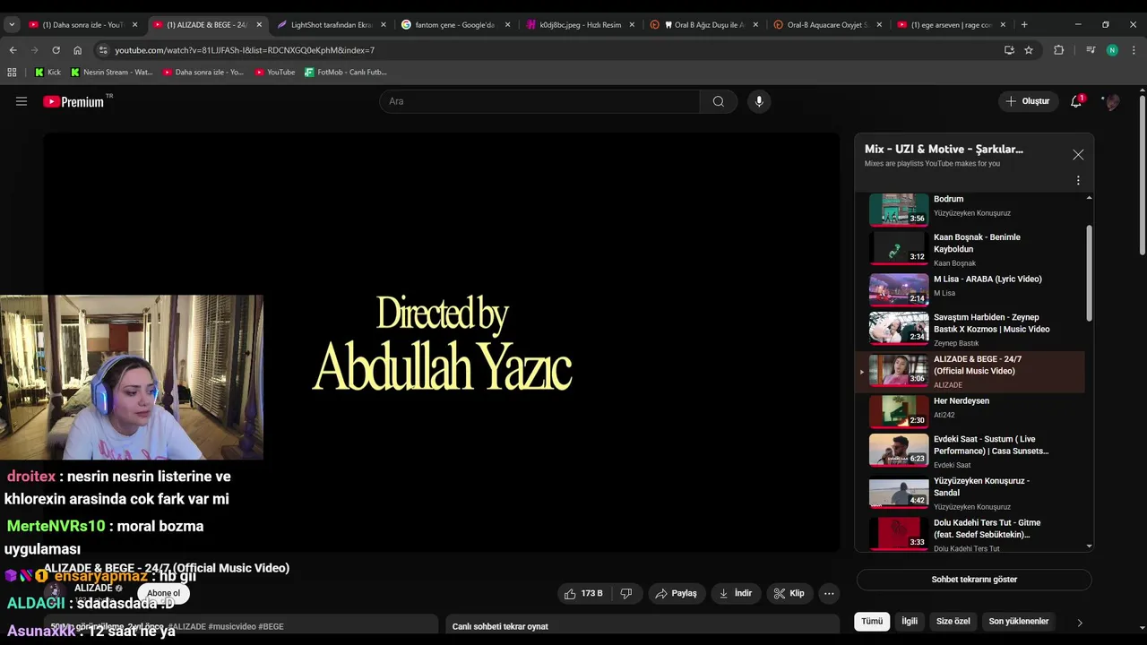Image resolution: width=1147 pixels, height=645 pixels.
Task: Close the Mix playlist panel
Action: [x=1078, y=155]
